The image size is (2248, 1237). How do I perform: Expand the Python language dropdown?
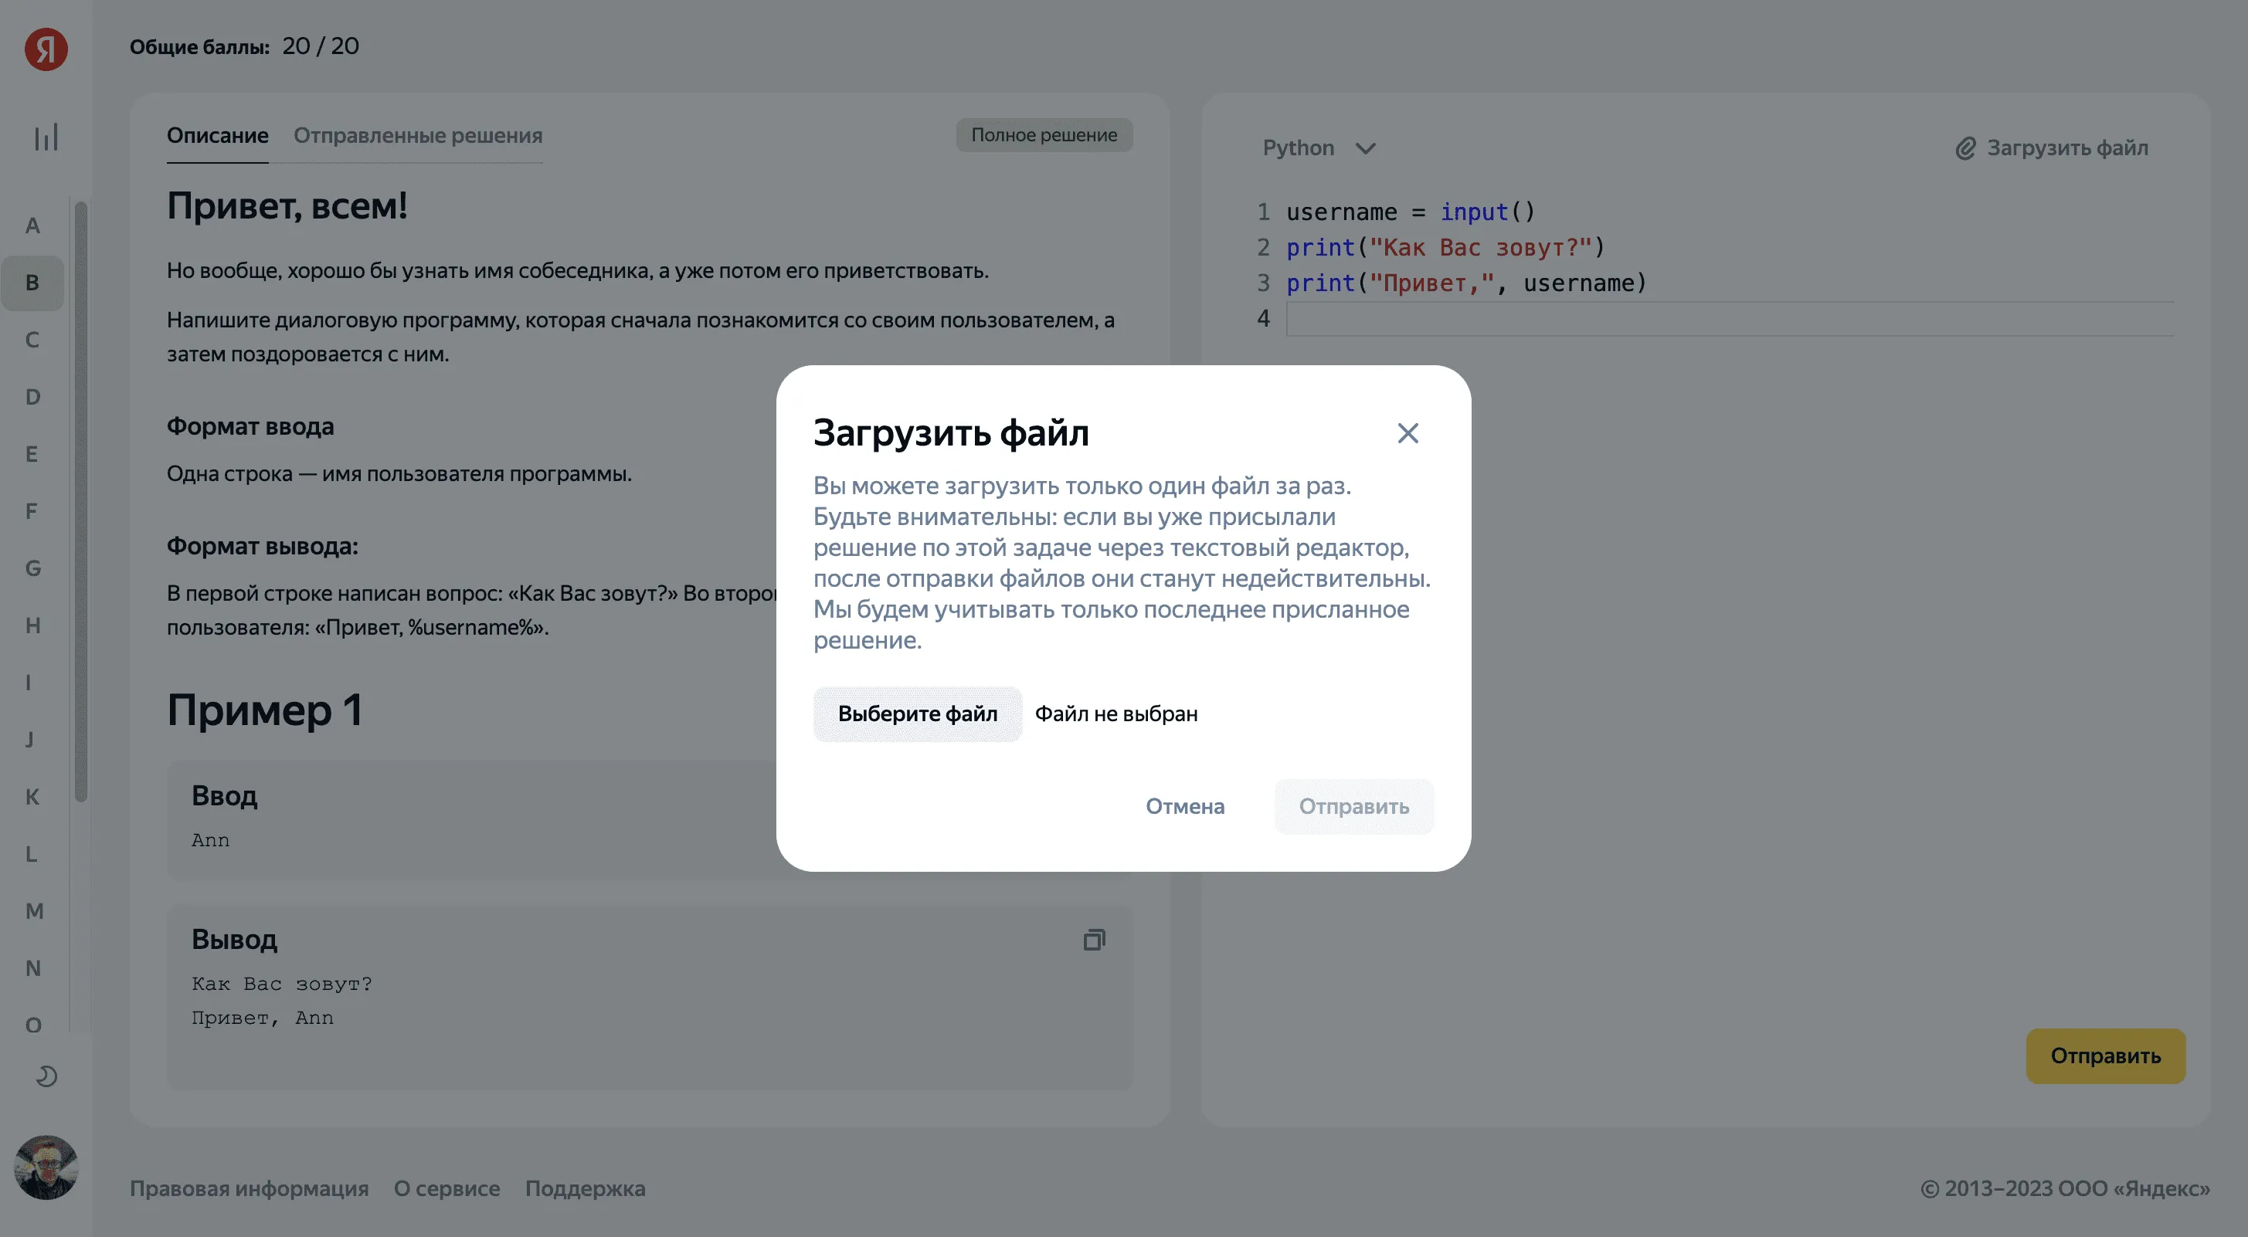click(1319, 148)
